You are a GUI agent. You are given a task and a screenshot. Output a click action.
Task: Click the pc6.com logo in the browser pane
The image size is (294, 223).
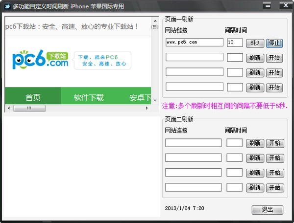point(40,60)
